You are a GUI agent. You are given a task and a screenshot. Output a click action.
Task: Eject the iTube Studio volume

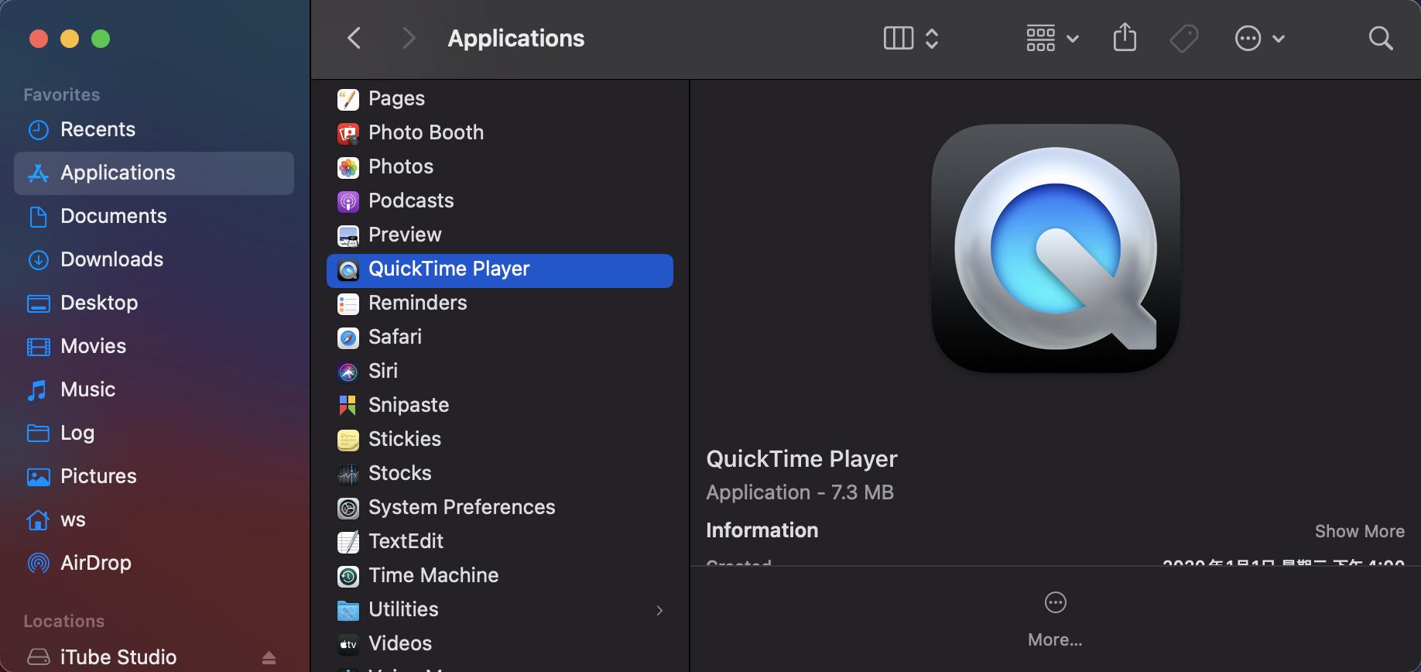tap(269, 658)
